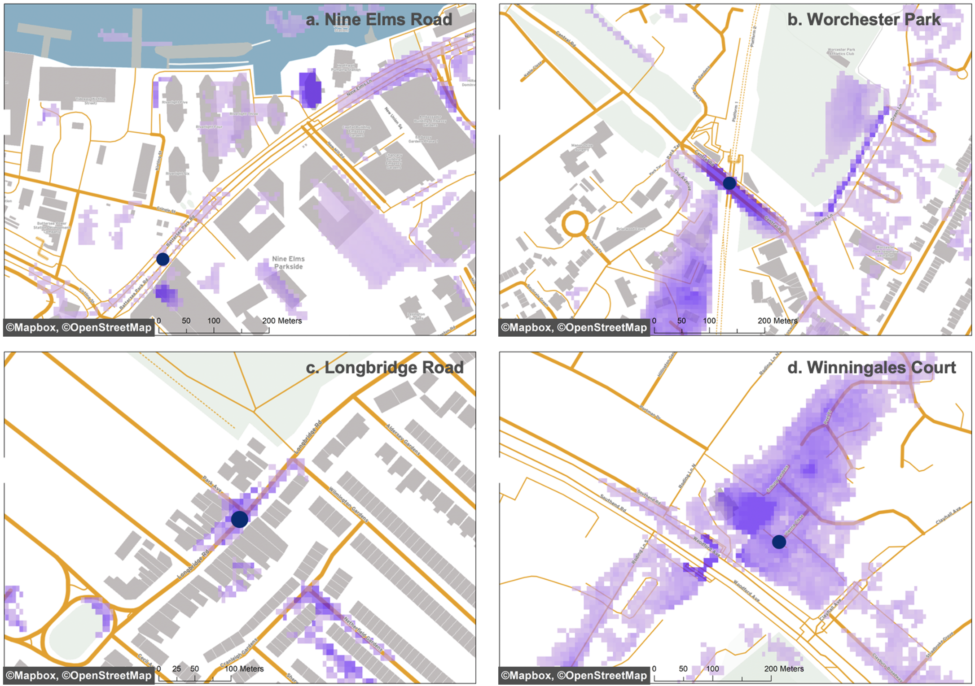Viewport: 975px width, 686px height.
Task: Click the dark purple flood patch in the river dock
Action: tap(310, 89)
